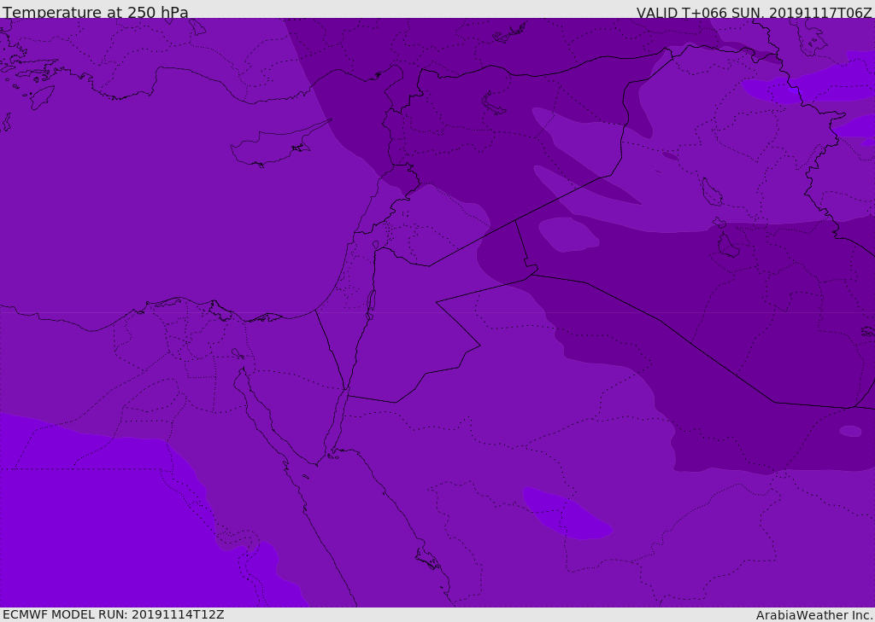This screenshot has width=875, height=622.
Task: Select the VALID T+066 forecast time label
Action: click(x=754, y=12)
